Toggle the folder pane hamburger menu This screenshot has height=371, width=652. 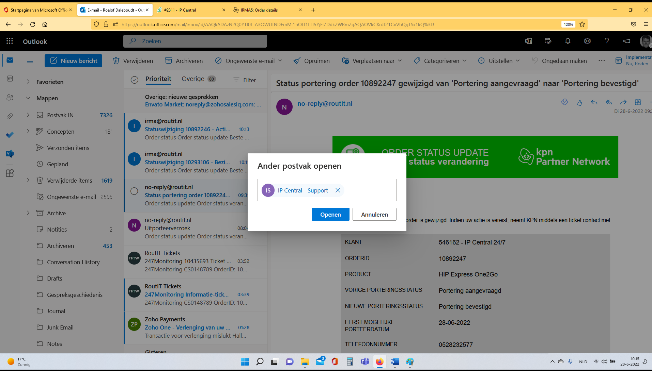point(30,61)
